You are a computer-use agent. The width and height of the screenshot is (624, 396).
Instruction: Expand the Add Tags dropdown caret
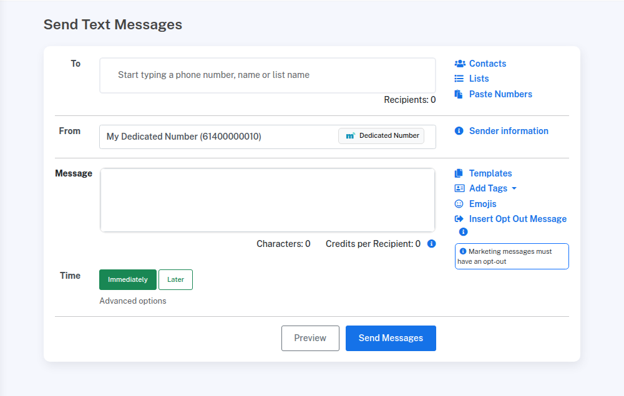coord(514,188)
